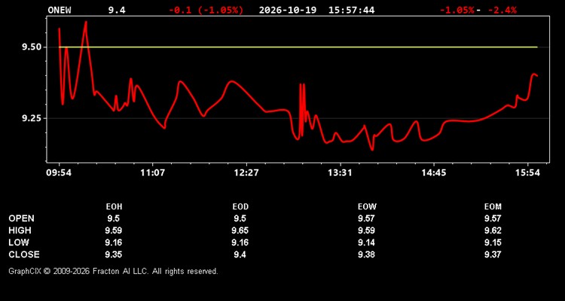Click the 12:27 time axis label
The width and height of the screenshot is (565, 301).
pos(246,173)
